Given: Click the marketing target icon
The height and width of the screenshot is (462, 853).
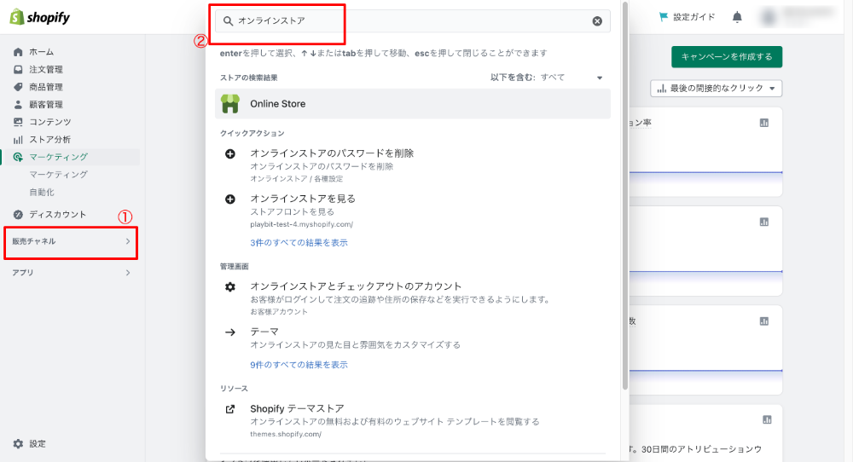Looking at the screenshot, I should [x=18, y=157].
